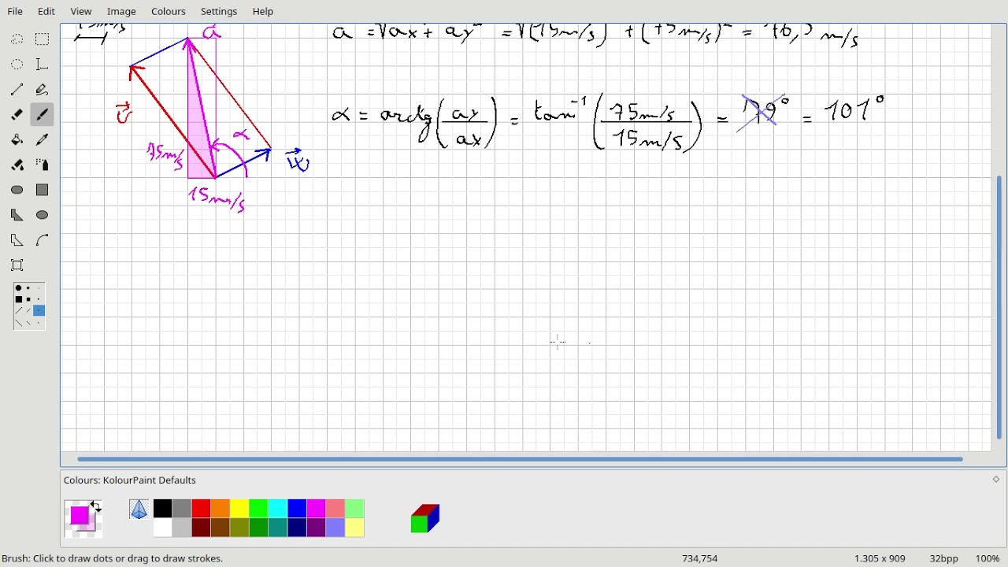Click the active Brush tool
Image resolution: width=1008 pixels, height=567 pixels.
(43, 115)
